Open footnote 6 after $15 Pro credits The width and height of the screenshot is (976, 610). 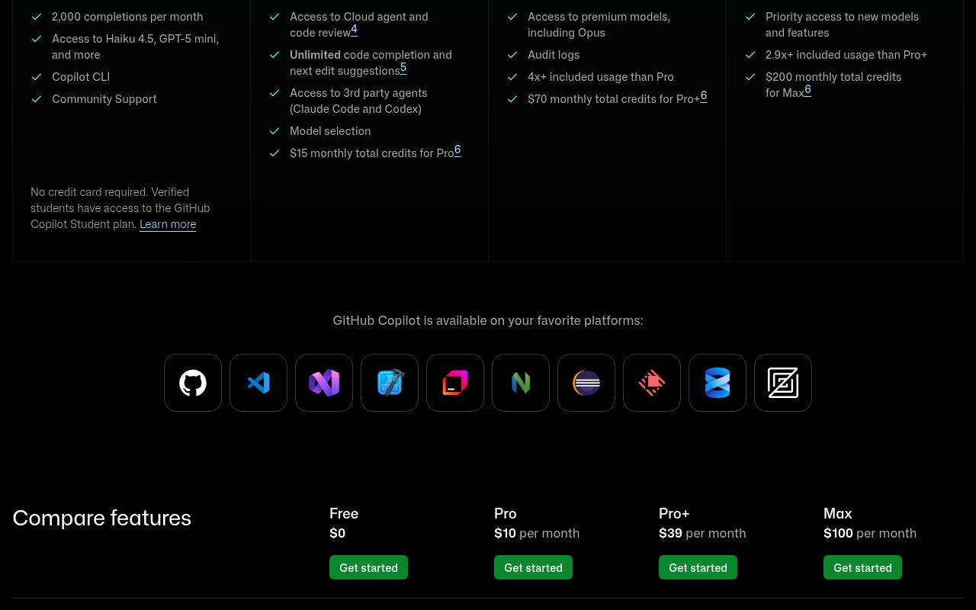click(x=457, y=150)
